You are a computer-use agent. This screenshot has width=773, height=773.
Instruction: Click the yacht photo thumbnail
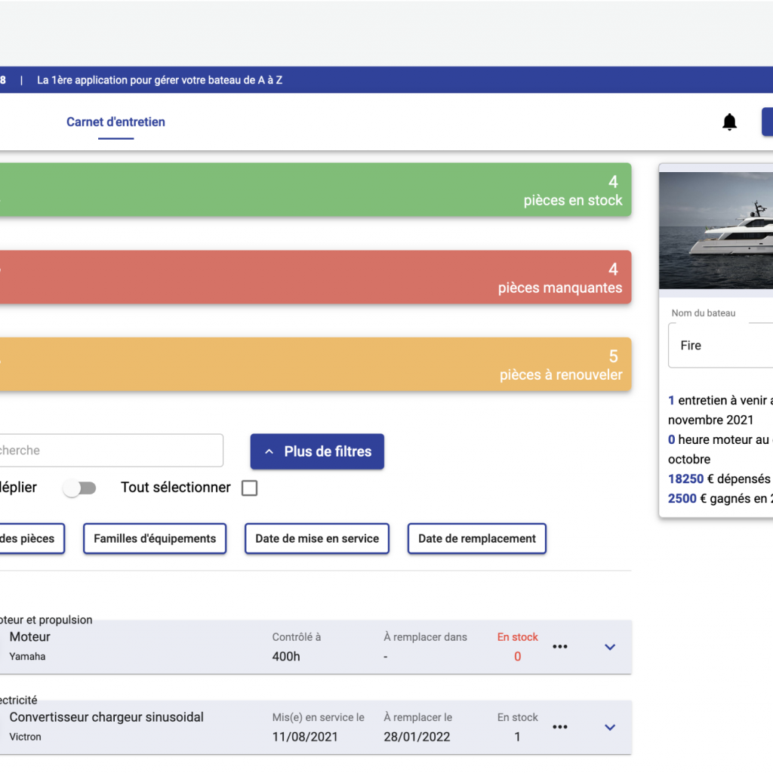point(717,230)
